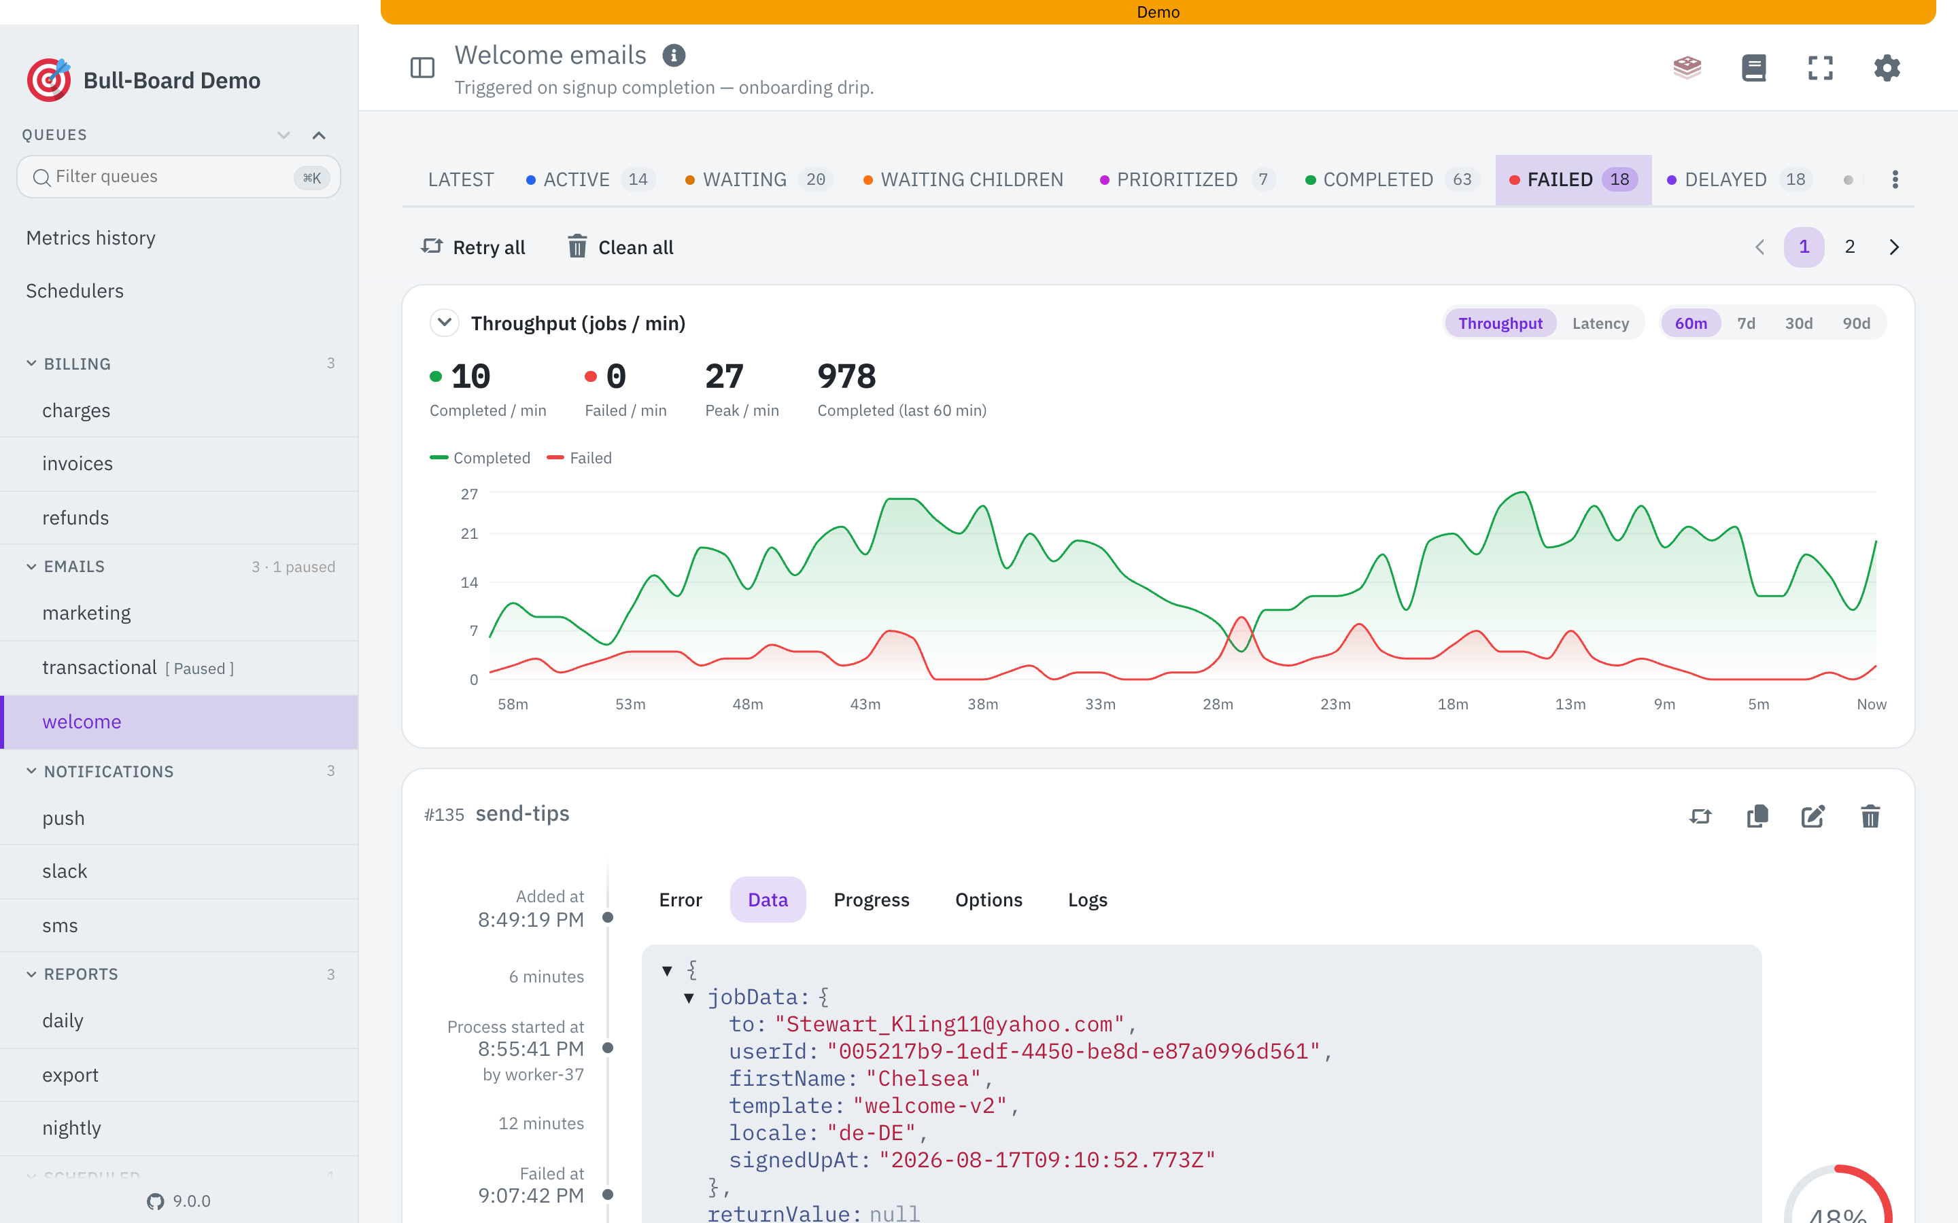
Task: Select the 7d time range
Action: (1746, 323)
